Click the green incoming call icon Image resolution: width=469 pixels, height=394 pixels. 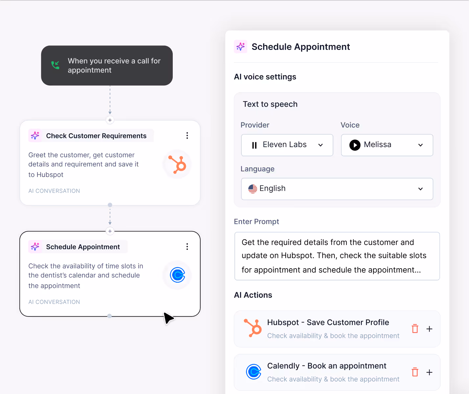click(x=56, y=65)
